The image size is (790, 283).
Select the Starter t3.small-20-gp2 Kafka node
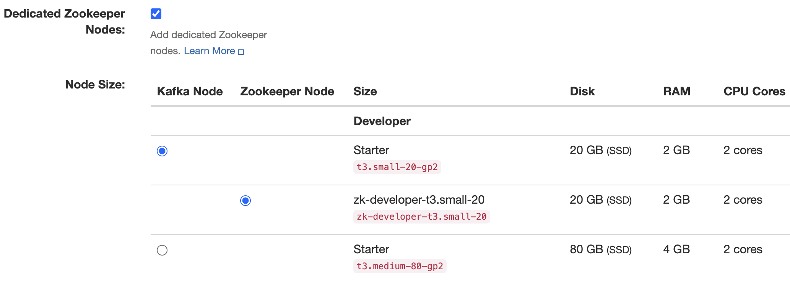163,151
